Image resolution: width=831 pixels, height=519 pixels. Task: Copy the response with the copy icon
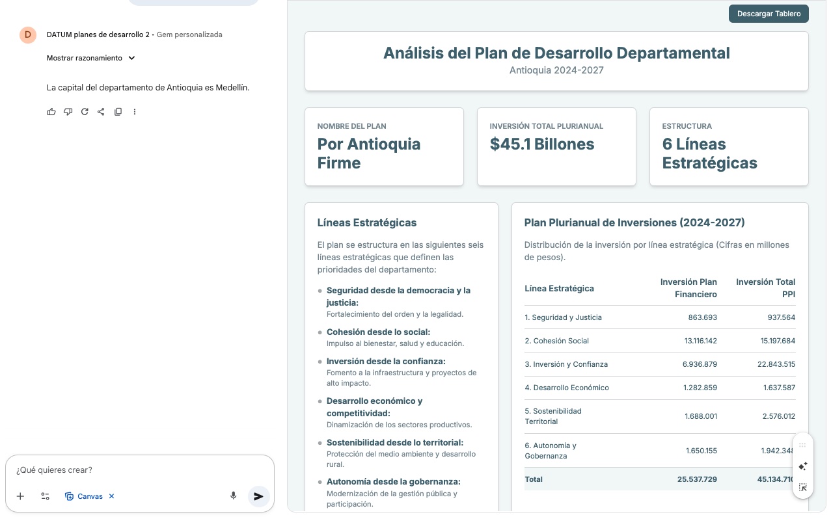click(118, 112)
